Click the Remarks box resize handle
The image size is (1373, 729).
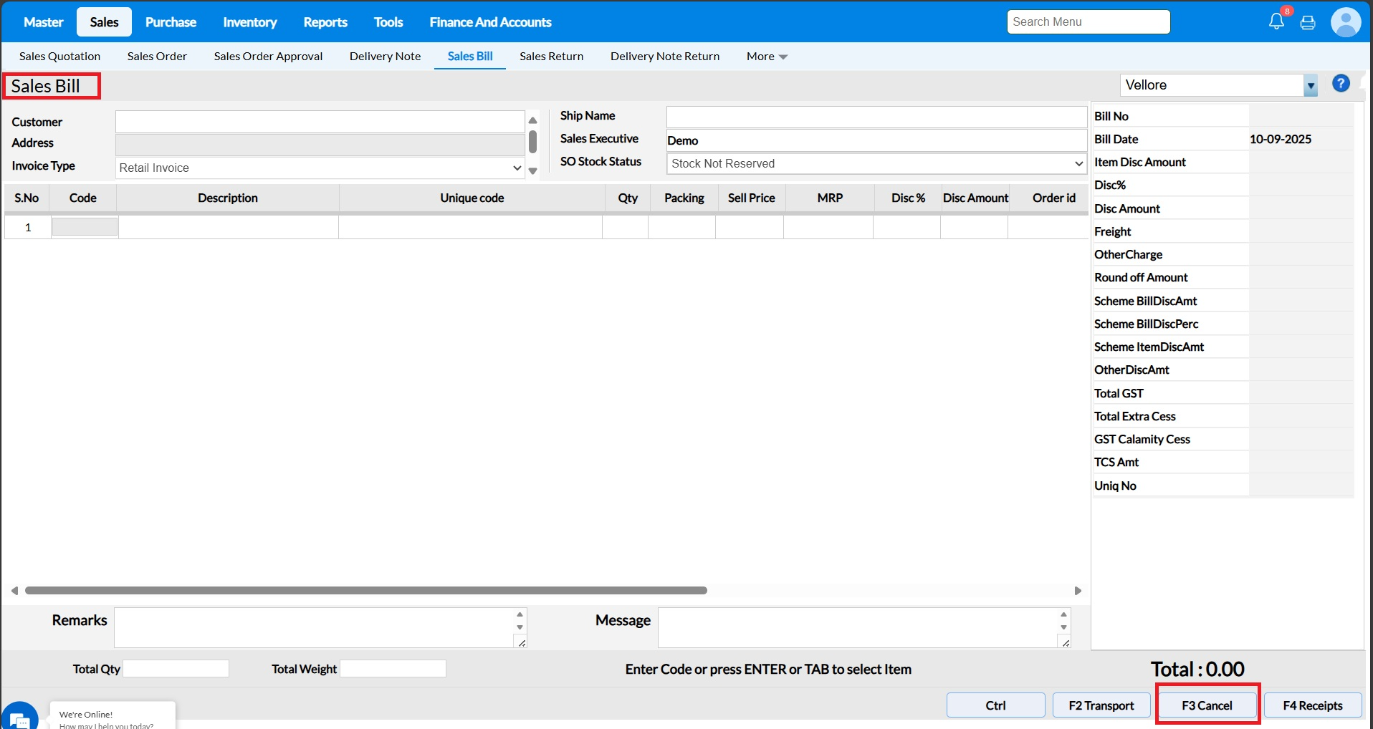(x=522, y=643)
